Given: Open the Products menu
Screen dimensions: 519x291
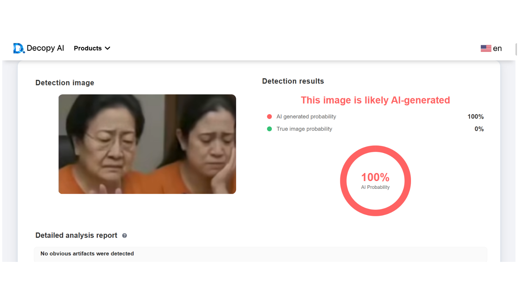Looking at the screenshot, I should coord(88,48).
